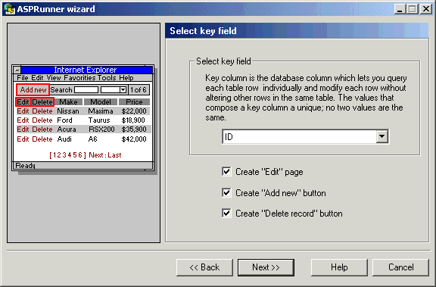436x287 pixels.
Task: Close the ASPRunner wizard window
Action: point(426,9)
